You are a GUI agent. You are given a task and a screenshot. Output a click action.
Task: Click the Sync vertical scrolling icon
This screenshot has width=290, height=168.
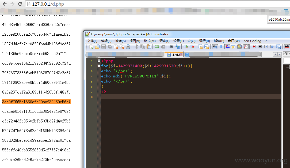click(x=200, y=47)
